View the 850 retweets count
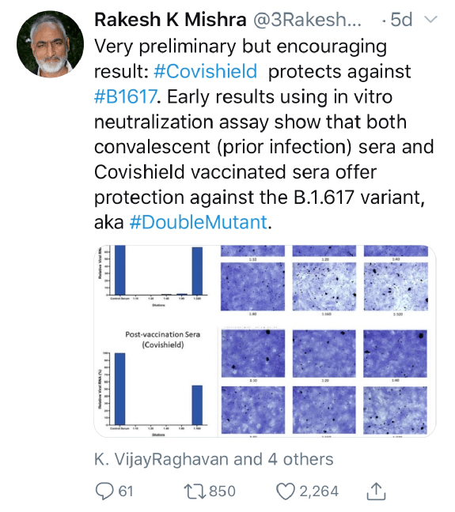 222,491
